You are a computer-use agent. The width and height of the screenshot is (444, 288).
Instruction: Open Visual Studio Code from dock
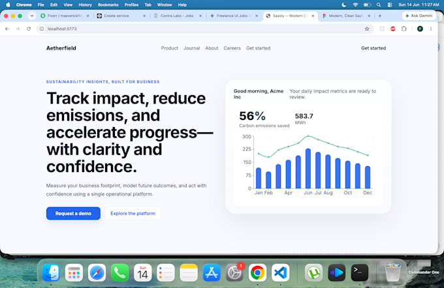click(280, 273)
